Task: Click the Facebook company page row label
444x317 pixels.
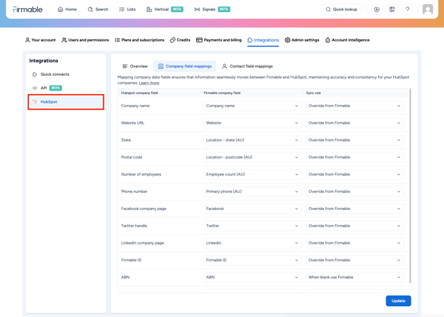Action: click(x=143, y=209)
